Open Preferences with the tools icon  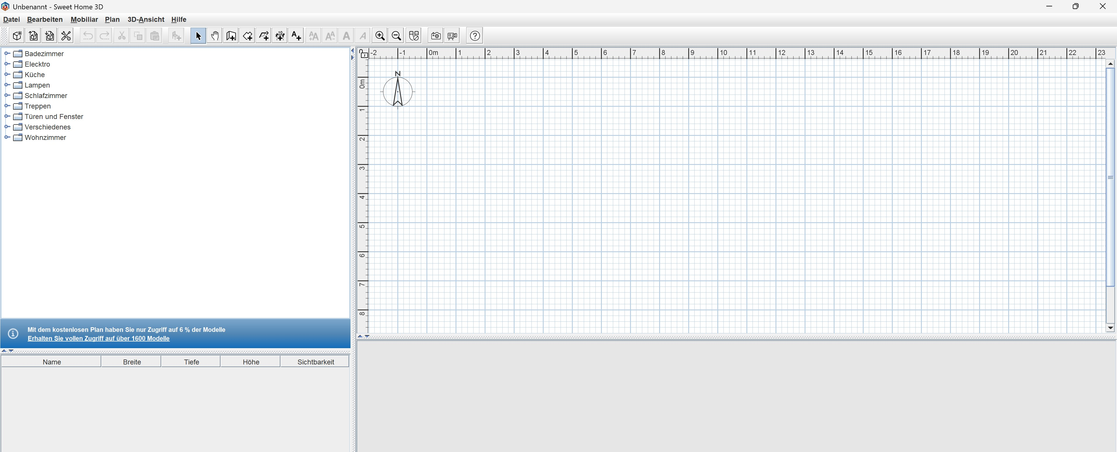pos(66,35)
